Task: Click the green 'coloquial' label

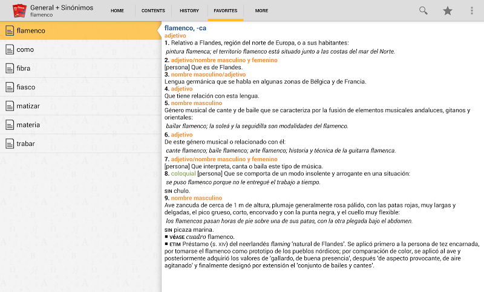Action: (x=183, y=174)
